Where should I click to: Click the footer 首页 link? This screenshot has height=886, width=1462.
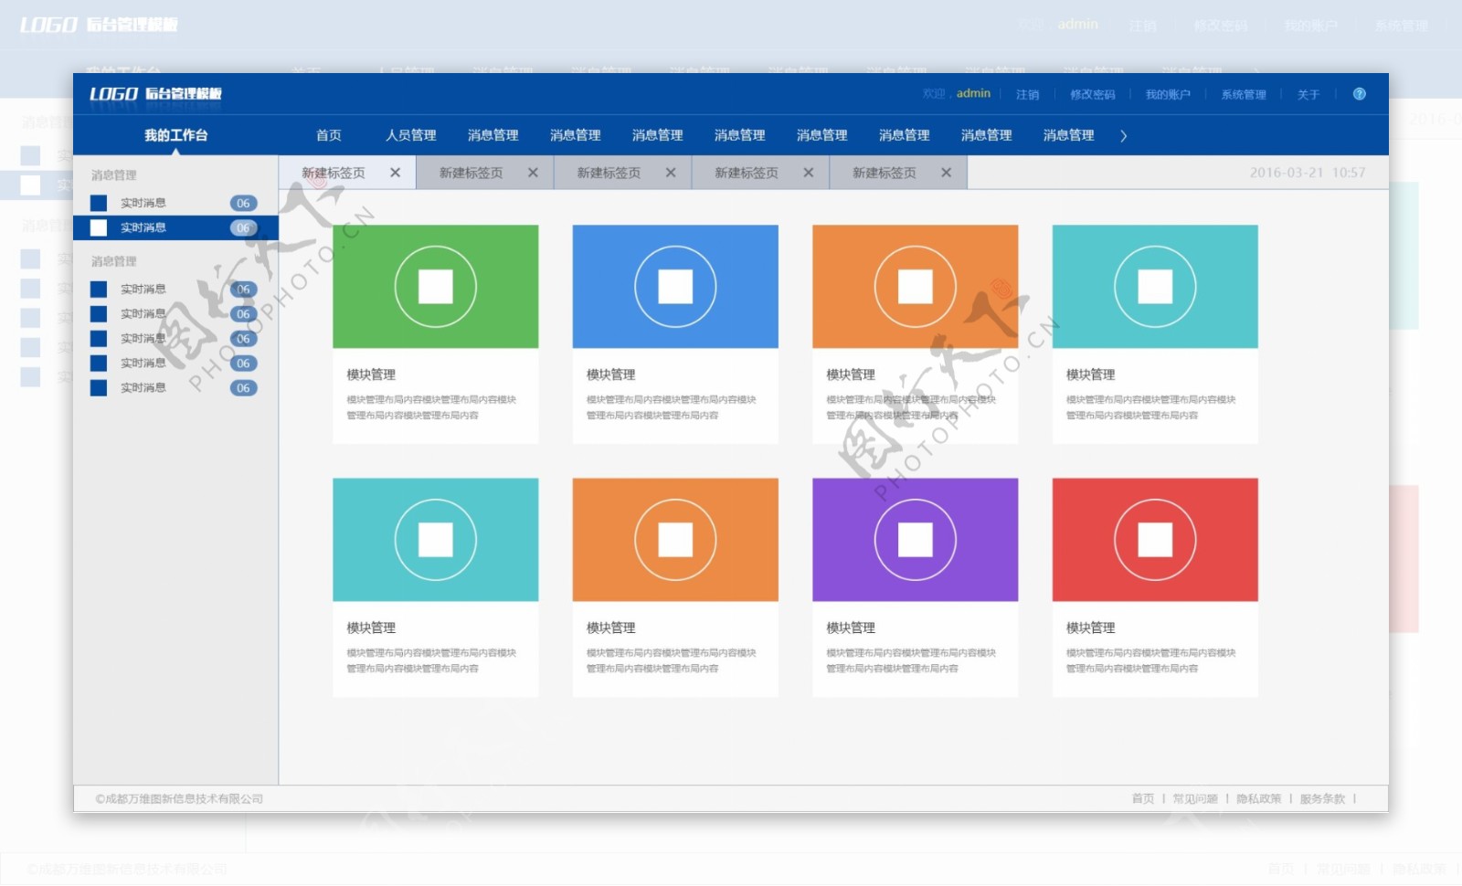(x=1143, y=798)
